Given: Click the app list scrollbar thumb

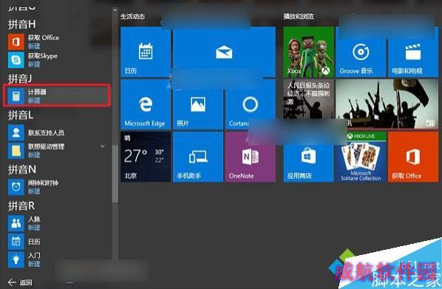Looking at the screenshot, I should point(115,174).
